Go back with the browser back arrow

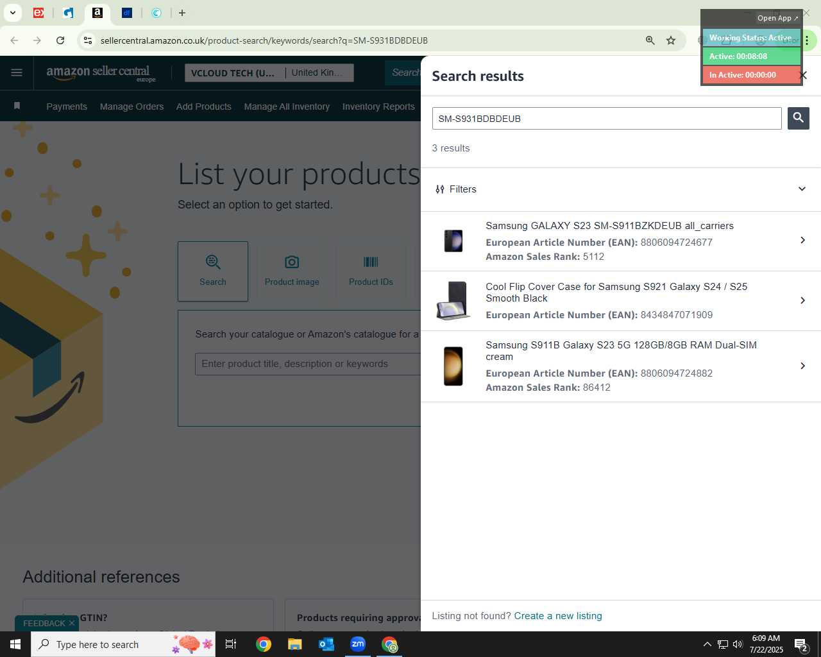coord(14,40)
